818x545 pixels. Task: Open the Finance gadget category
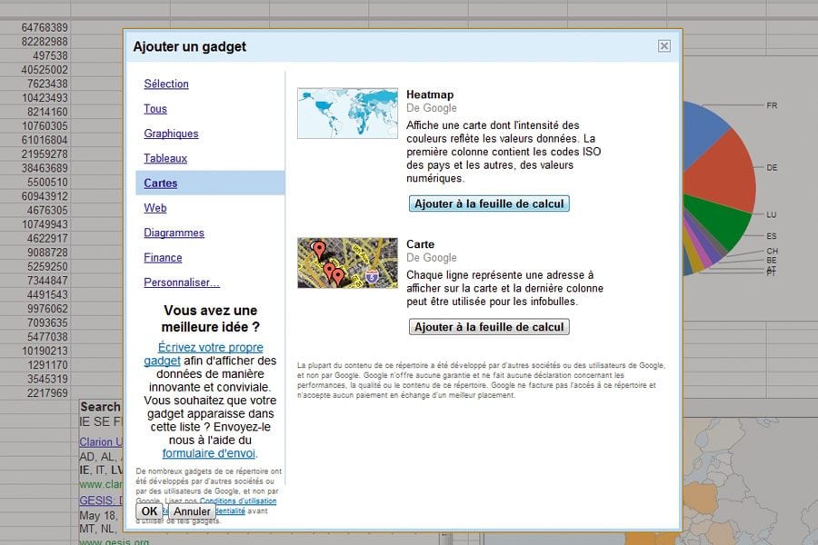pos(163,258)
